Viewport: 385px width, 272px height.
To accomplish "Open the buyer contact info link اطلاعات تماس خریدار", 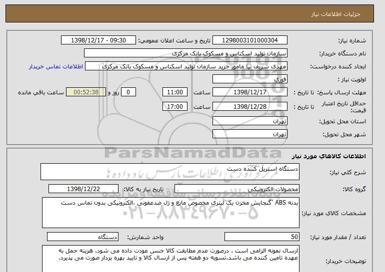I will tap(55, 66).
